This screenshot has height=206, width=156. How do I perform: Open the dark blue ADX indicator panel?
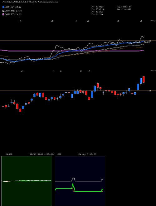tap(80, 181)
